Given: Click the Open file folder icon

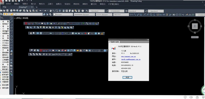Looking at the screenshot, I should coord(4,11).
